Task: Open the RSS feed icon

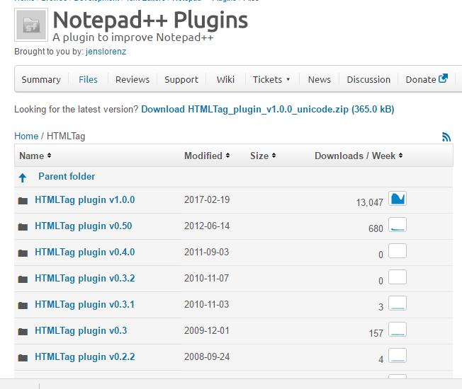Action: pyautogui.click(x=446, y=137)
